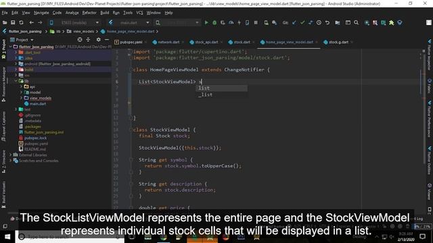Click the profiler gauge icon in toolbar

(231, 22)
